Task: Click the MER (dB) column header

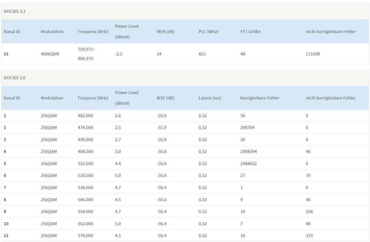Action: (165, 32)
